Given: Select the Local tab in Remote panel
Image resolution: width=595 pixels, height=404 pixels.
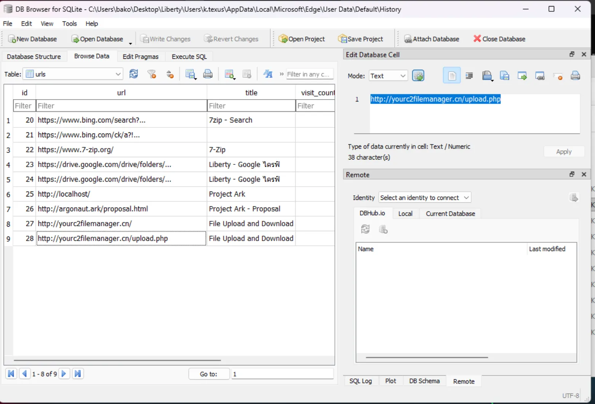Looking at the screenshot, I should pyautogui.click(x=405, y=214).
